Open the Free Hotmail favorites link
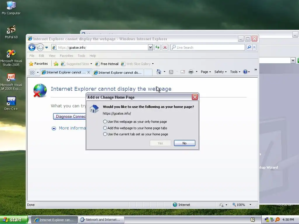 [x=107, y=64]
